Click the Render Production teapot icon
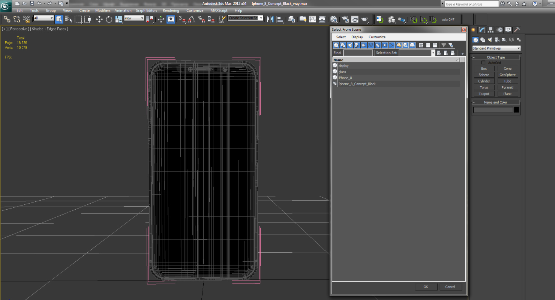 [364, 19]
